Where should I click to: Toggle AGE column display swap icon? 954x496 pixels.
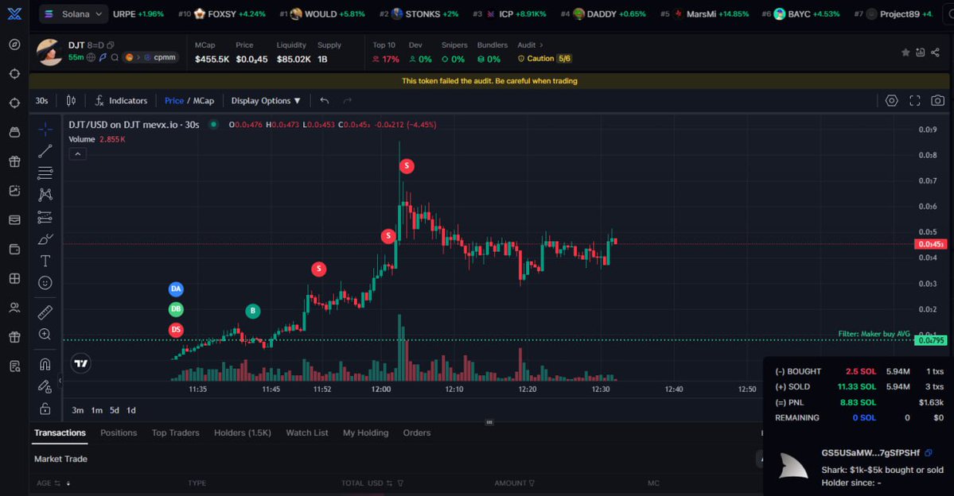pyautogui.click(x=57, y=483)
